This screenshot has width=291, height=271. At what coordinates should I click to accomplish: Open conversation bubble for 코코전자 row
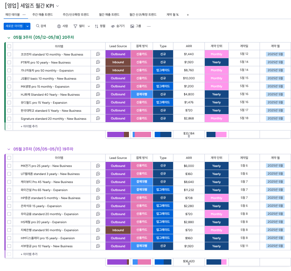[x=98, y=54]
